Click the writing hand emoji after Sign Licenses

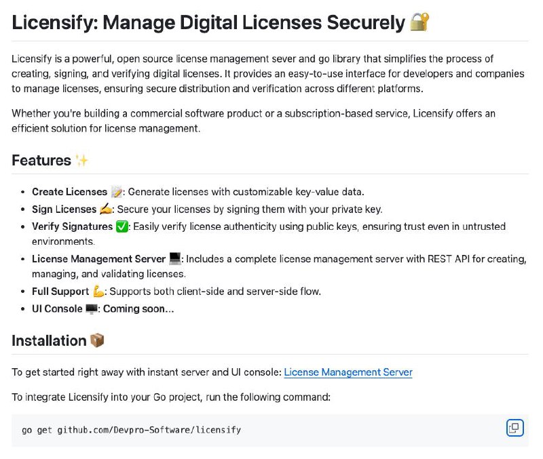coord(106,209)
